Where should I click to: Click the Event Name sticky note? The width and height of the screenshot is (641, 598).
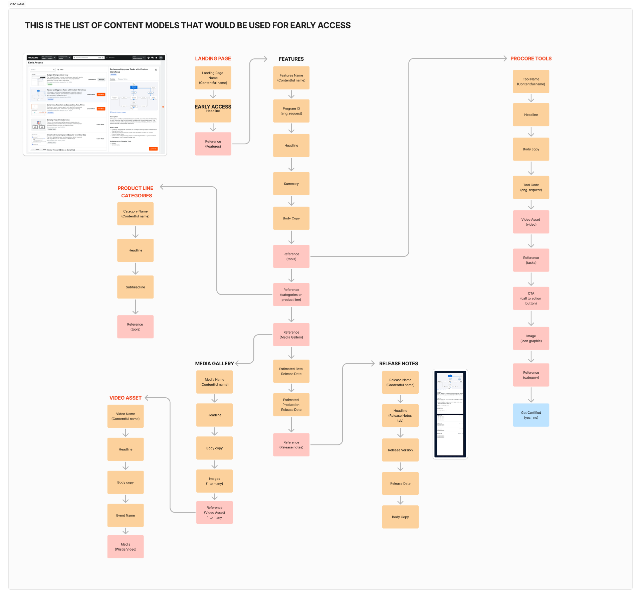pyautogui.click(x=126, y=515)
